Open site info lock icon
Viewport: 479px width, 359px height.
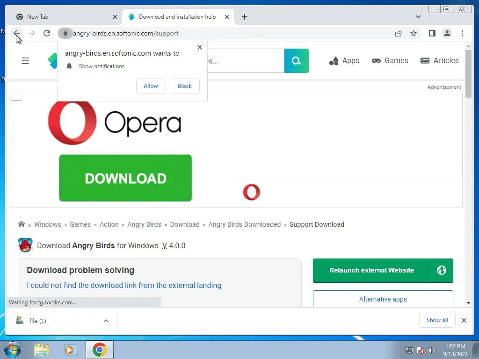[65, 33]
